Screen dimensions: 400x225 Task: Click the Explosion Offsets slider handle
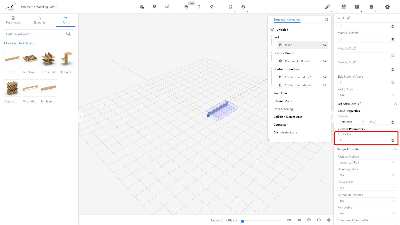coord(242,221)
